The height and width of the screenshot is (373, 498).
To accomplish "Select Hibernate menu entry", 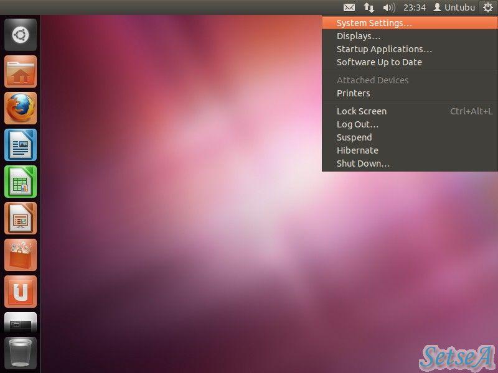I will point(410,150).
